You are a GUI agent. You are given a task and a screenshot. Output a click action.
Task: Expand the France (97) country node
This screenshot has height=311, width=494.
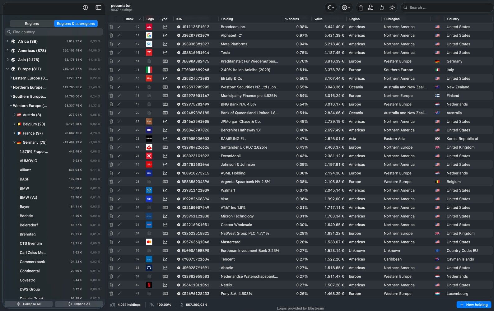click(14, 133)
